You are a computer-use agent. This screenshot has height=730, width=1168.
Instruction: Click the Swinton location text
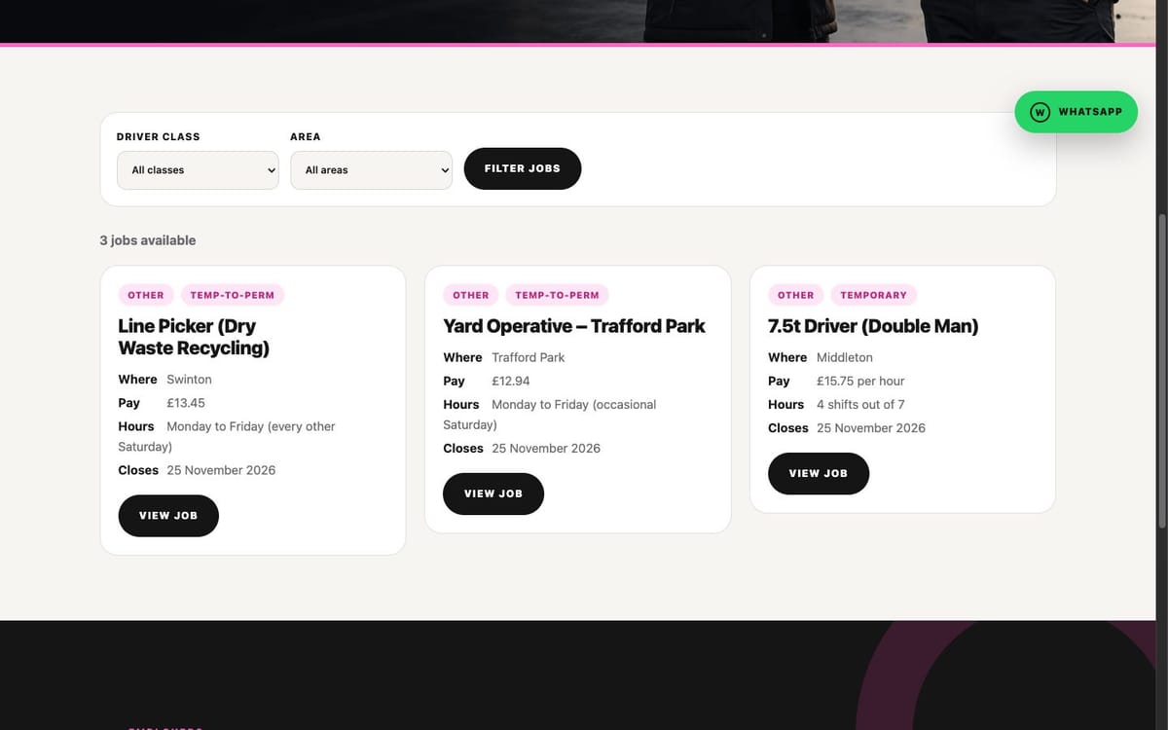tap(189, 380)
